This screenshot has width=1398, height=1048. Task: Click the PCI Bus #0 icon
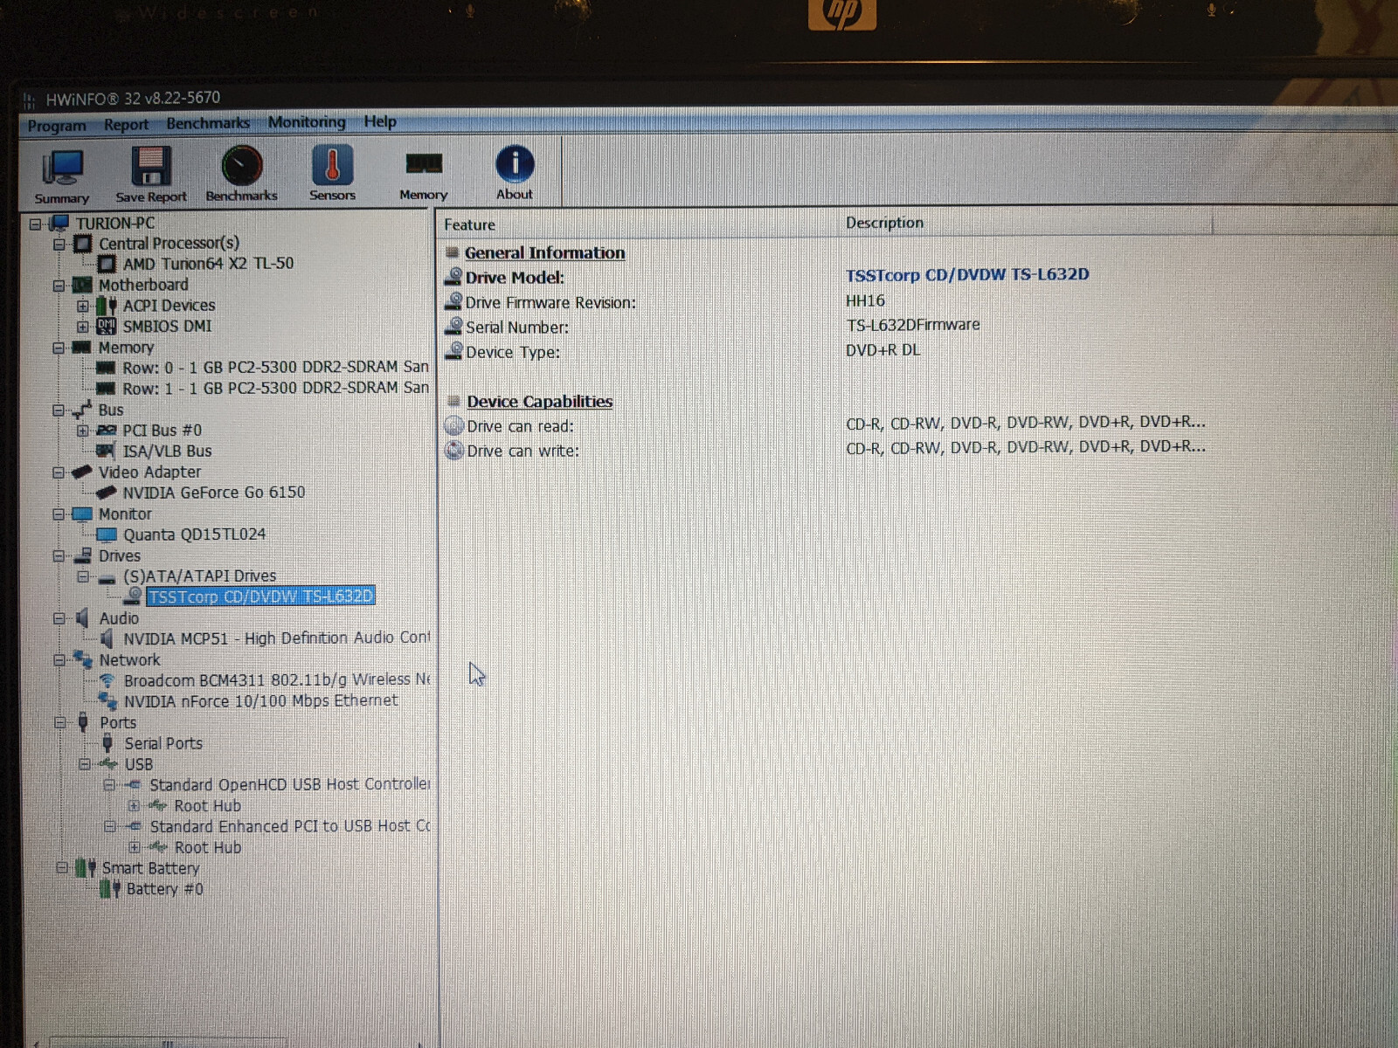(x=106, y=431)
